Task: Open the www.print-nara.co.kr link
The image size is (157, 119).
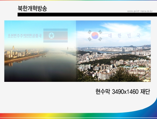Action: pyautogui.click(x=140, y=11)
